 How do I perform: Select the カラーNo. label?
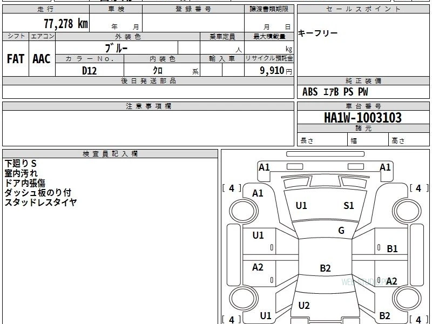click(90, 59)
